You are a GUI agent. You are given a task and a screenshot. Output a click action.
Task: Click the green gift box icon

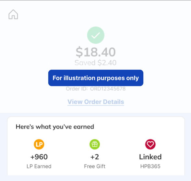pyautogui.click(x=95, y=144)
